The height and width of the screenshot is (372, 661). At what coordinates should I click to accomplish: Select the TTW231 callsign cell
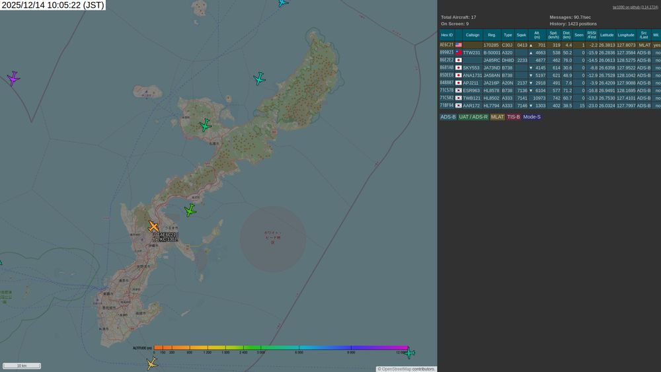tap(471, 53)
